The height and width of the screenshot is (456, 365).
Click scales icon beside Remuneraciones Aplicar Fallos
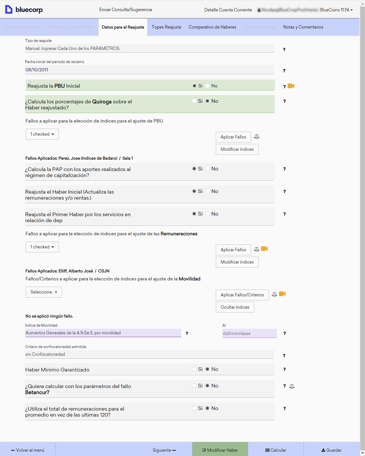[x=257, y=249]
